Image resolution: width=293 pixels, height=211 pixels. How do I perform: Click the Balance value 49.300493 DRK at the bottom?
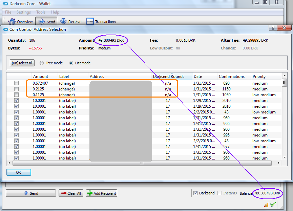click(x=268, y=193)
